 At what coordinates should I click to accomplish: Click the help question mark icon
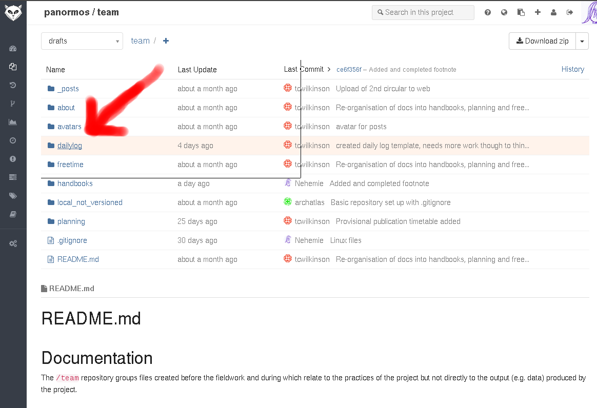[x=487, y=12]
